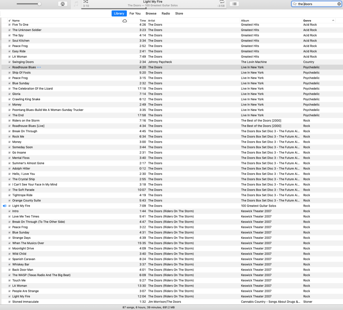The height and width of the screenshot is (310, 343).
Task: Open the Up Next list icon
Action: 235,4
